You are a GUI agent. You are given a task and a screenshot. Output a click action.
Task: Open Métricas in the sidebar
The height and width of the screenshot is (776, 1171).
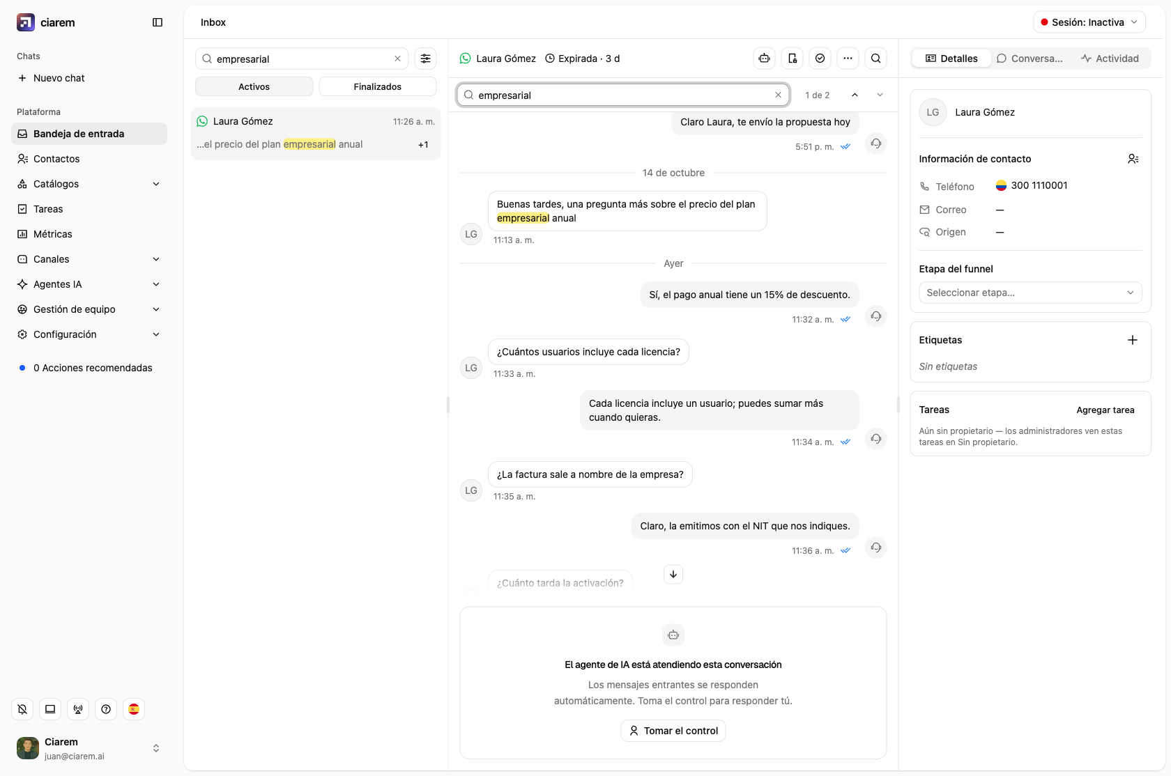pyautogui.click(x=89, y=234)
